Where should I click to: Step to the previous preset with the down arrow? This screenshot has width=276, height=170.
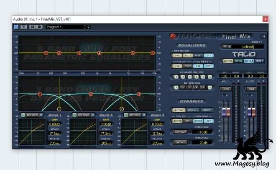(x=225, y=46)
